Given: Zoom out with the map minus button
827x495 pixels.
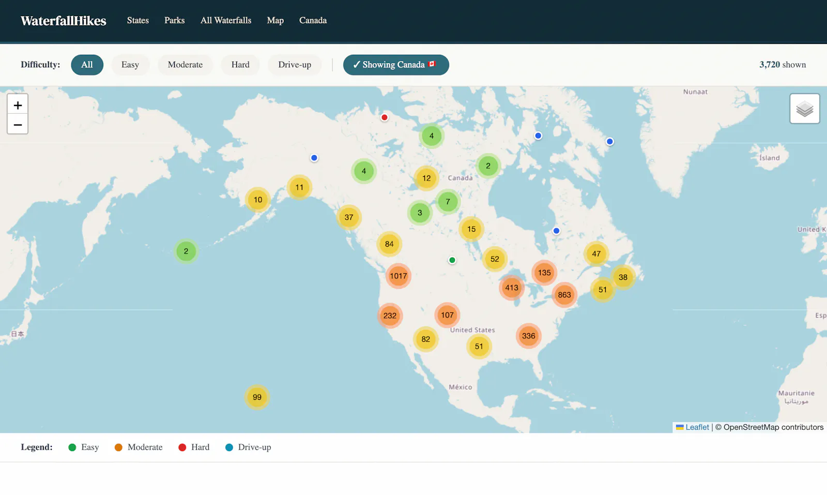Looking at the screenshot, I should click(18, 125).
